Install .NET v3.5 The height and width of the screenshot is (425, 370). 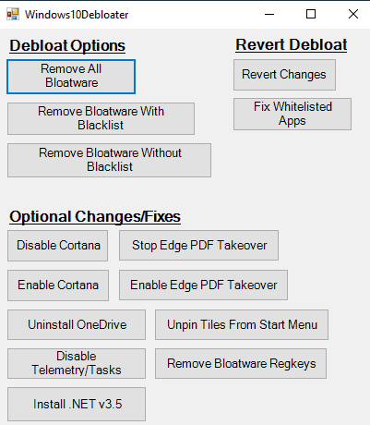pos(77,405)
